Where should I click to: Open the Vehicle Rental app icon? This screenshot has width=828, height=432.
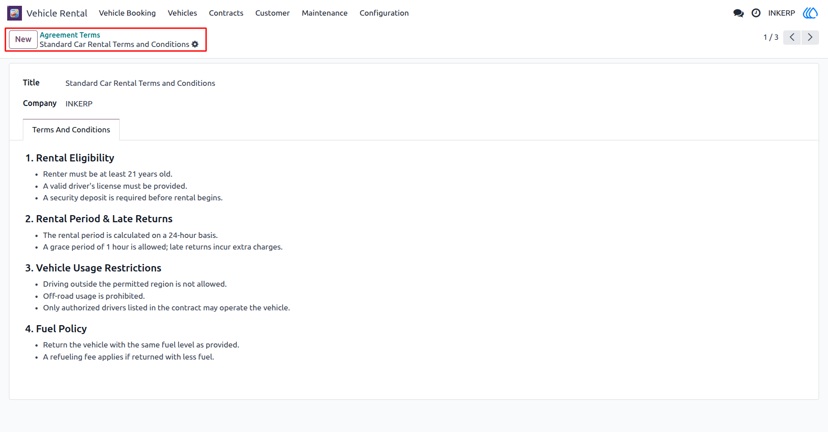click(14, 13)
